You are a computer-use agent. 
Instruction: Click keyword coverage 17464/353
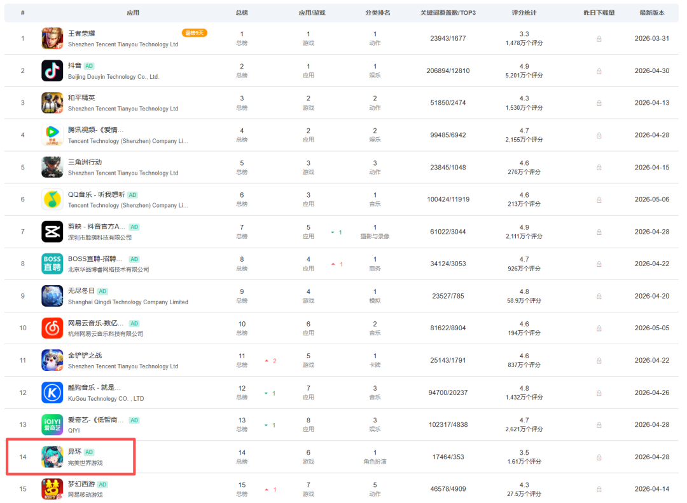pos(448,457)
